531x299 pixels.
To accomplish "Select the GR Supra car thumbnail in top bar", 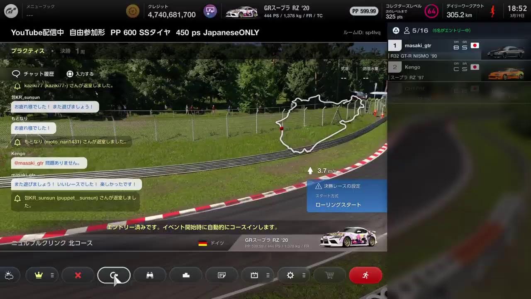I will [242, 12].
